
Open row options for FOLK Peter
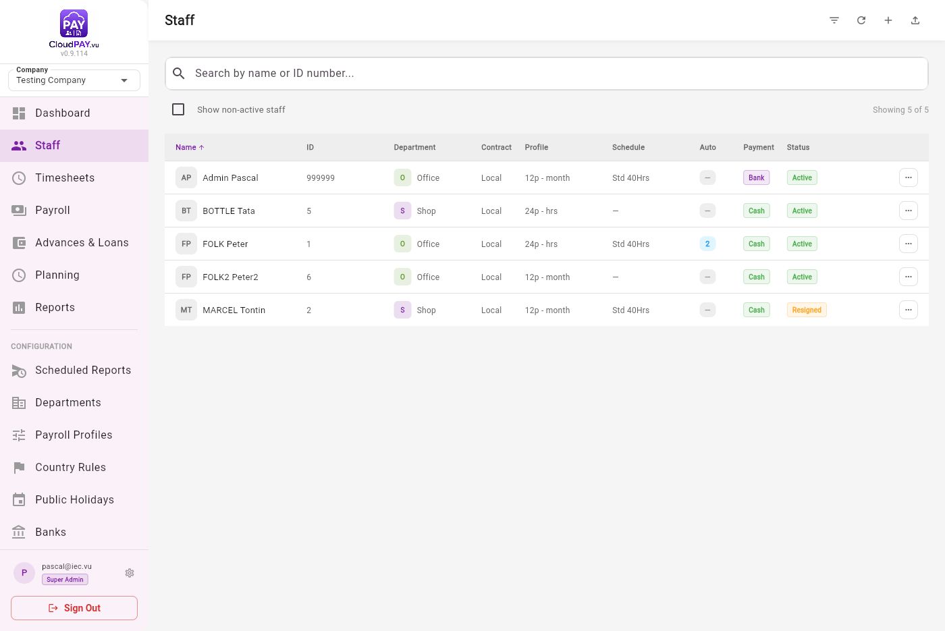909,244
